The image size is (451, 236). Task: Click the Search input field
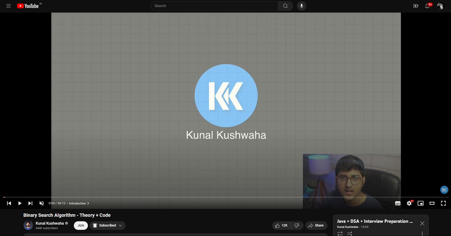point(215,6)
